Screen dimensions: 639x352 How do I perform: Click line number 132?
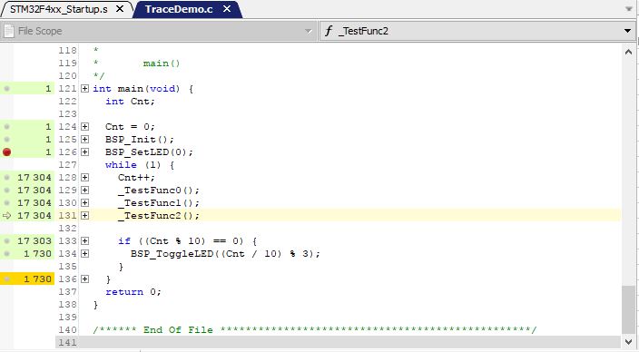point(67,228)
